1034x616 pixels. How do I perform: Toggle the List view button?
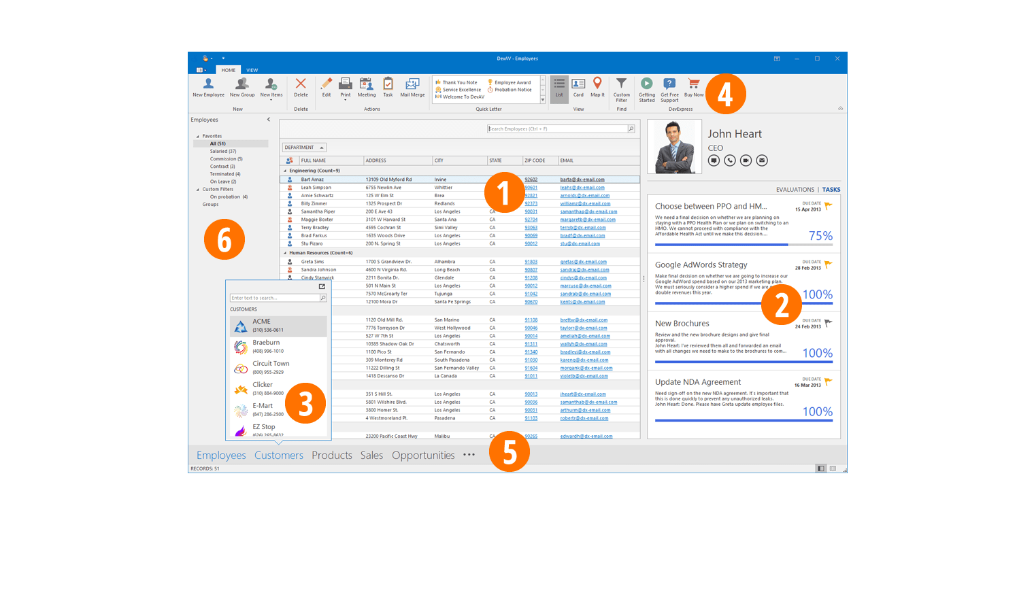point(559,87)
